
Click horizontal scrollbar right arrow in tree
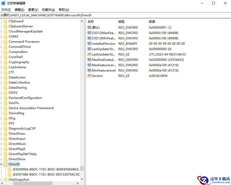pos(78,183)
